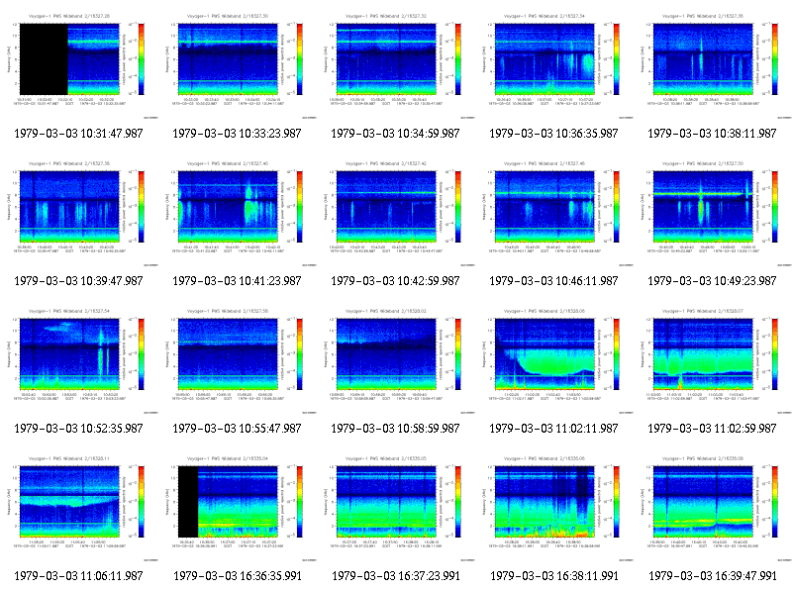Image resolution: width=792 pixels, height=590 pixels.
Task: Click the caption 1979-03-03 16:39:47.991
Action: pyautogui.click(x=713, y=576)
